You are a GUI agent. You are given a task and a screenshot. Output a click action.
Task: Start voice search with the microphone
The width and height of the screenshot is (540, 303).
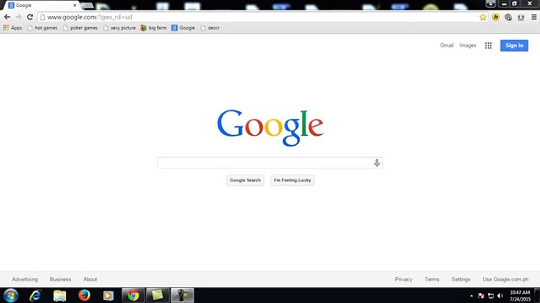(x=377, y=163)
